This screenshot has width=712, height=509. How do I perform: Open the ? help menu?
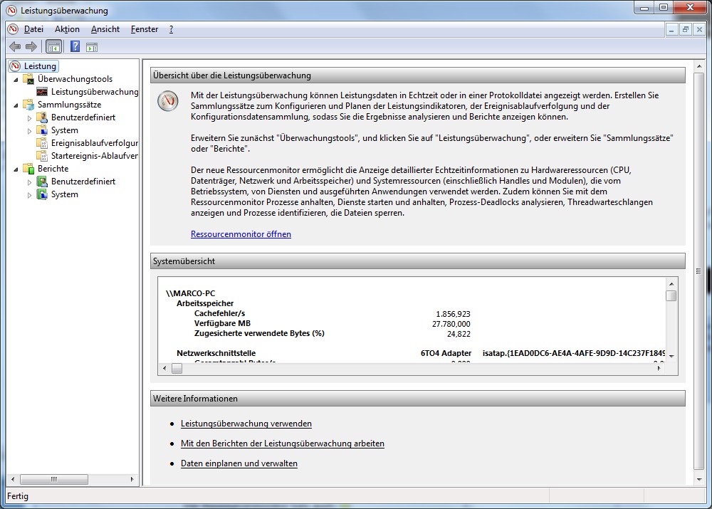[171, 29]
